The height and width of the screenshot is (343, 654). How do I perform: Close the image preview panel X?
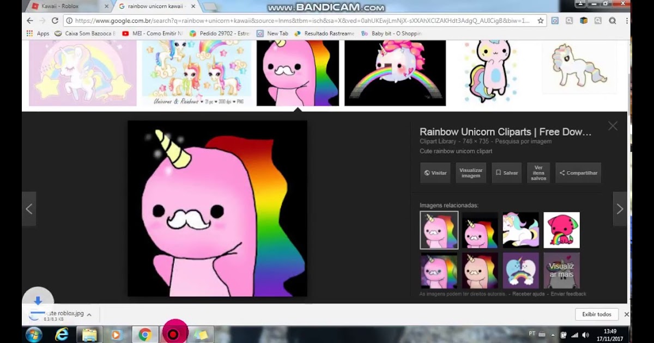[613, 126]
